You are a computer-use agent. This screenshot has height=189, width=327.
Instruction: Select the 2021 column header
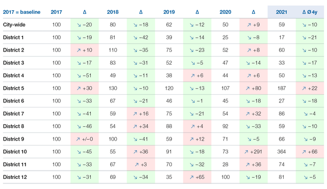(x=282, y=12)
